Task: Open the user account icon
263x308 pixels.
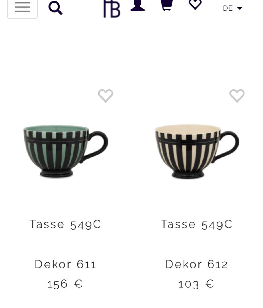Action: pos(137,5)
